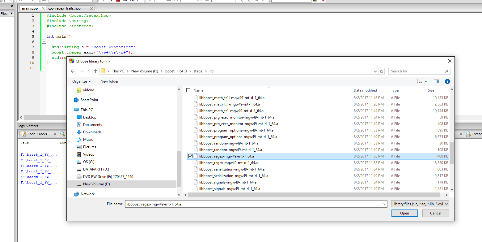Click the Up one level arrow icon
The width and height of the screenshot is (482, 242).
pyautogui.click(x=95, y=71)
